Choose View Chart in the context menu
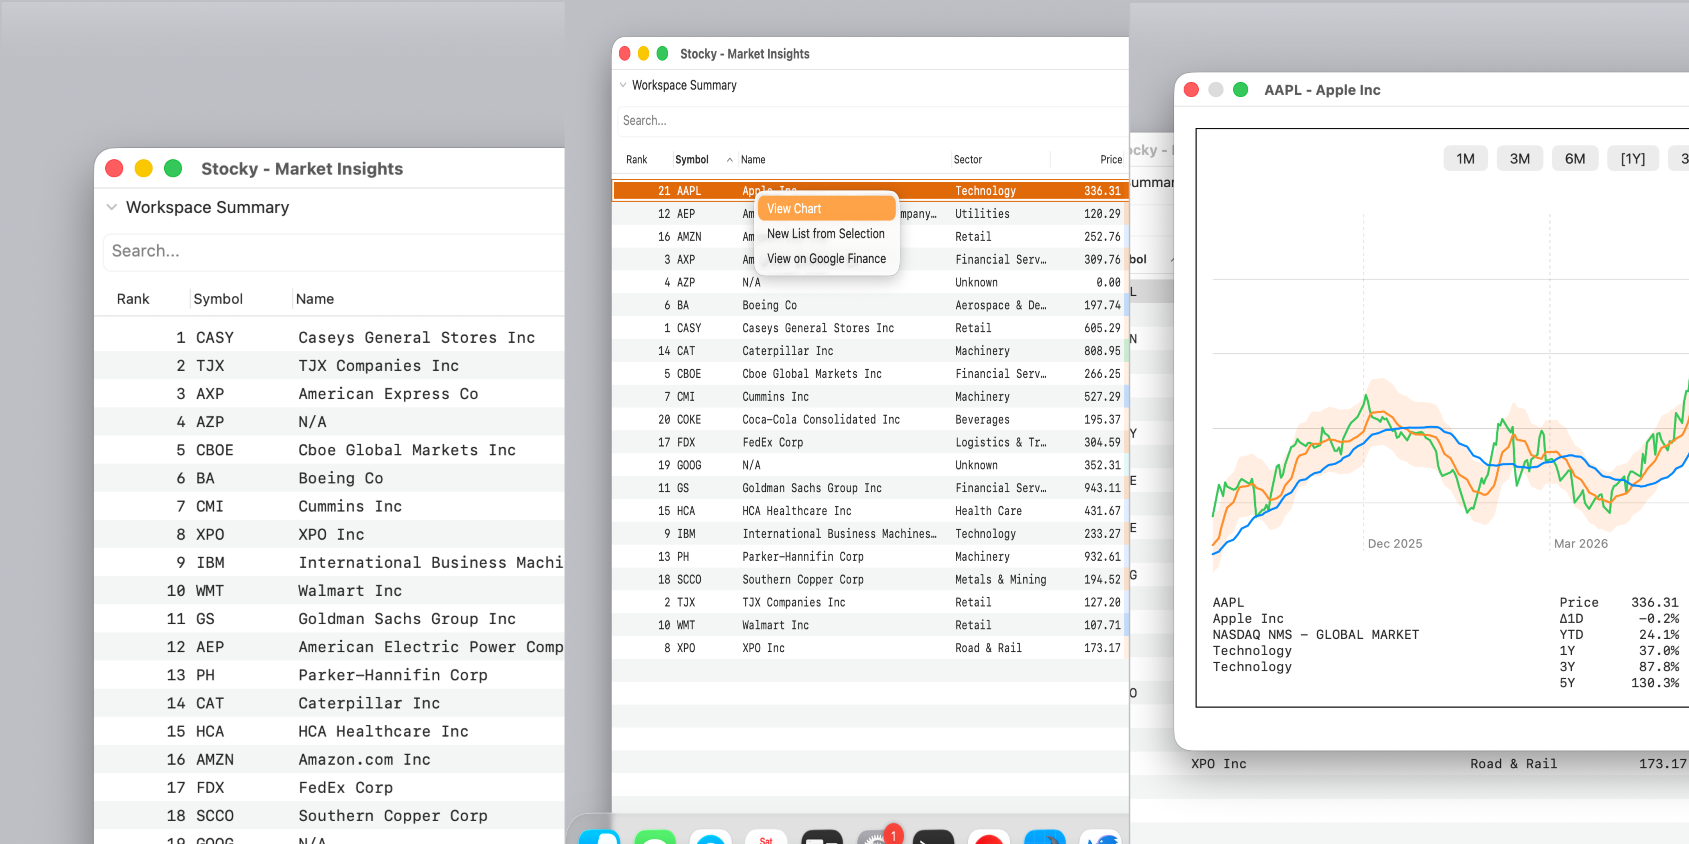 [x=826, y=208]
